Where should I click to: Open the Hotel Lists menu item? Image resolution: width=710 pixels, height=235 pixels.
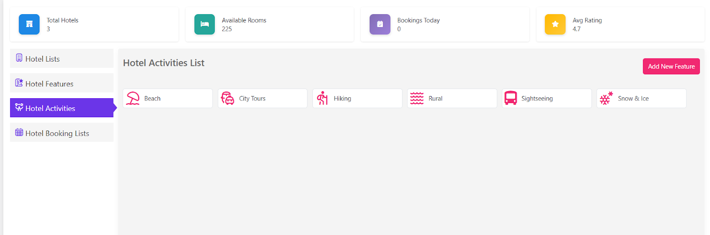[x=43, y=59]
